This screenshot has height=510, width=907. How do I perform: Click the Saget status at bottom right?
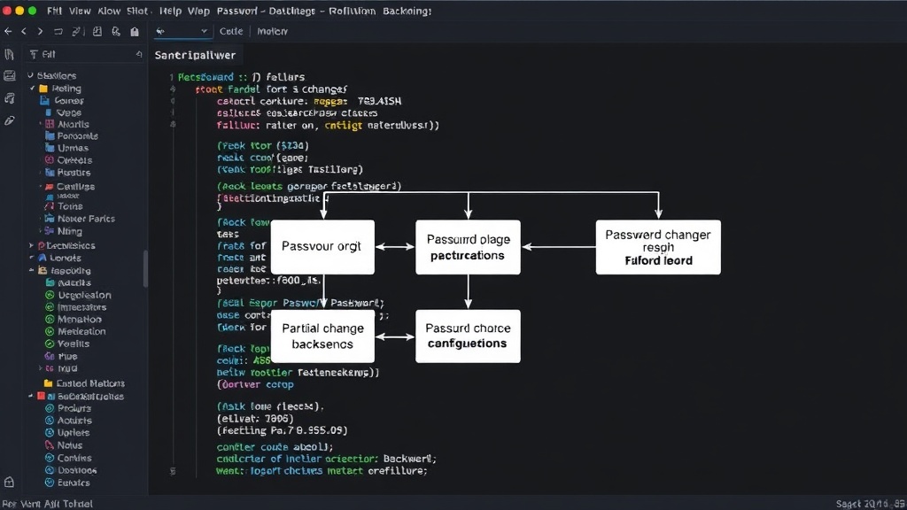click(x=870, y=504)
